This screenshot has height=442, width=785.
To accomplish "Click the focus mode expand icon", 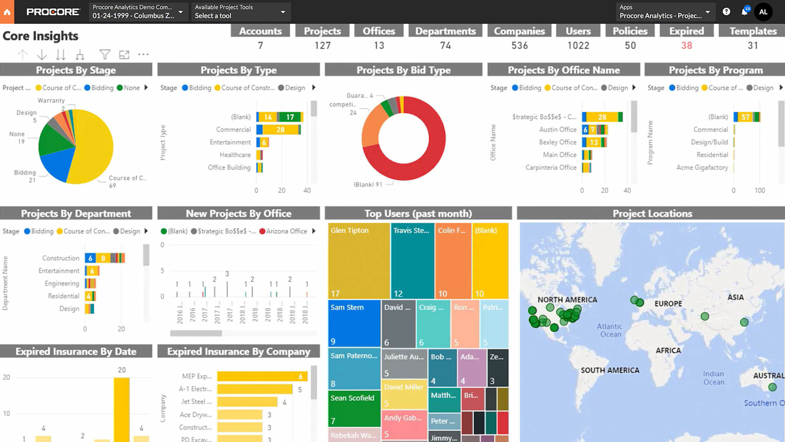I will (x=124, y=54).
